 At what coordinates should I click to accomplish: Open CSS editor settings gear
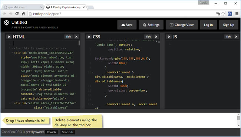tap(89, 37)
